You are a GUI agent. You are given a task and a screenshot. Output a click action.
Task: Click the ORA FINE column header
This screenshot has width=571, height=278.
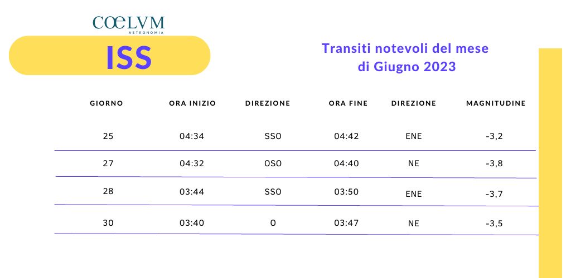(348, 103)
